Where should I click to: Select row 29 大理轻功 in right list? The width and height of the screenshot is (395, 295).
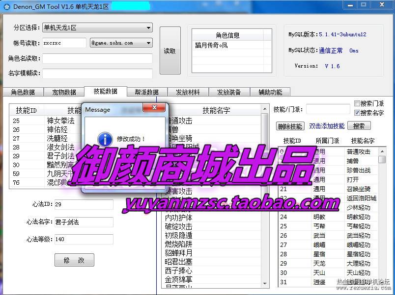click(328, 263)
